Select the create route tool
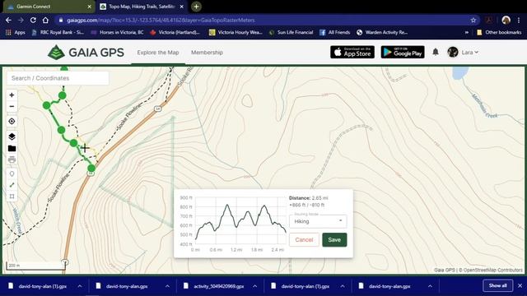 (12, 185)
